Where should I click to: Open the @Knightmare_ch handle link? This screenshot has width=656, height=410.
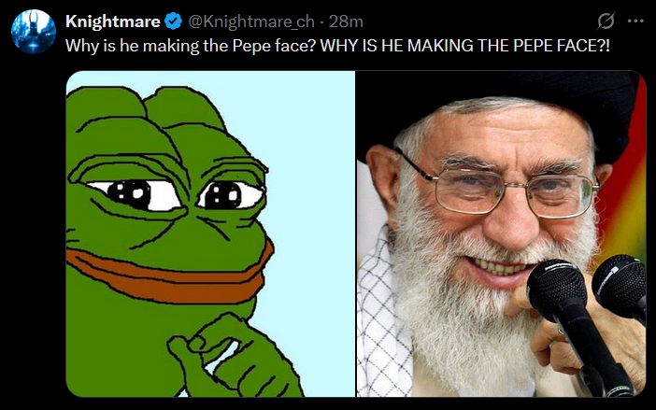251,21
